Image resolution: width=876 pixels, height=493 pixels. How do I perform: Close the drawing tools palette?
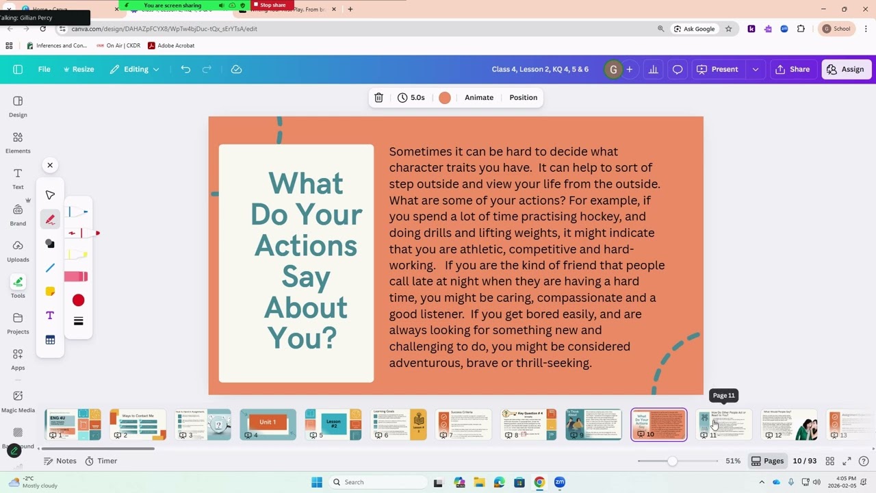50,165
